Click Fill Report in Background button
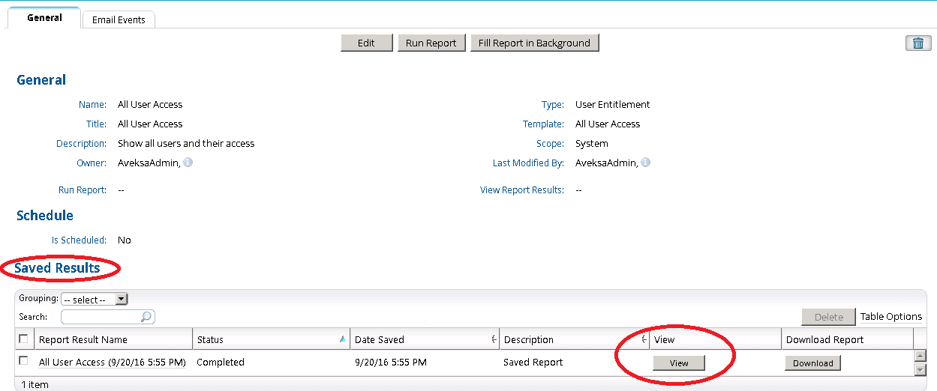 coord(534,43)
